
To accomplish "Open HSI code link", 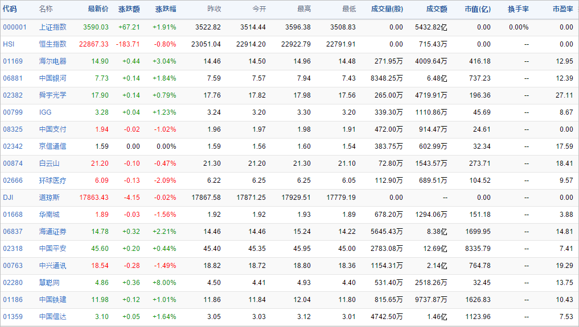I will tap(9, 44).
